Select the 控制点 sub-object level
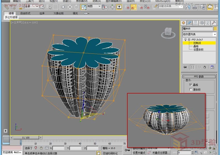The width and height of the screenshot is (220, 155). 197,43
